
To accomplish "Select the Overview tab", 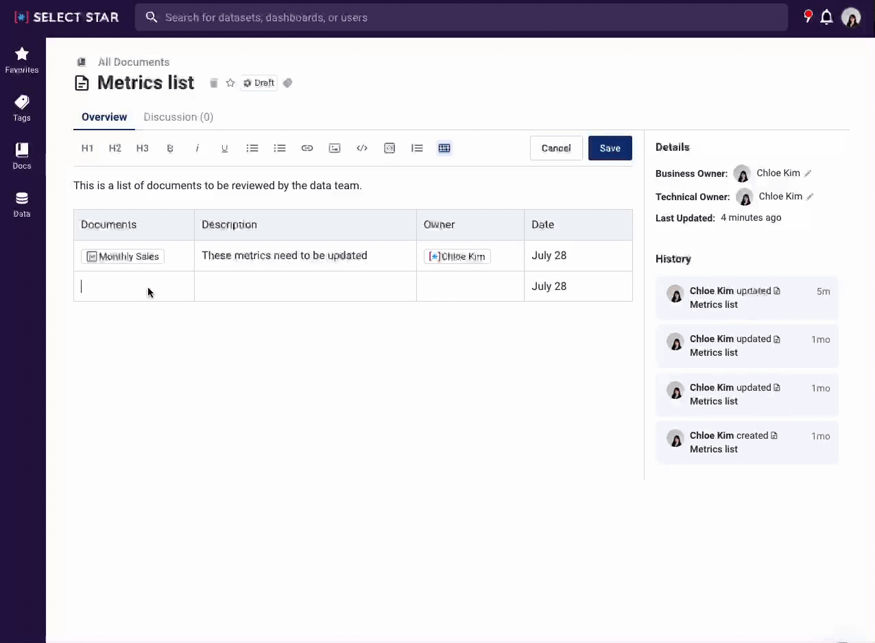I will (x=104, y=117).
